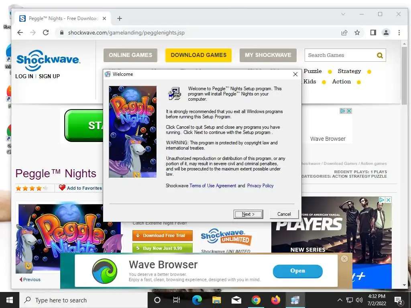Click the Previous screenshot link
The height and width of the screenshot is (308, 411).
[x=30, y=280]
